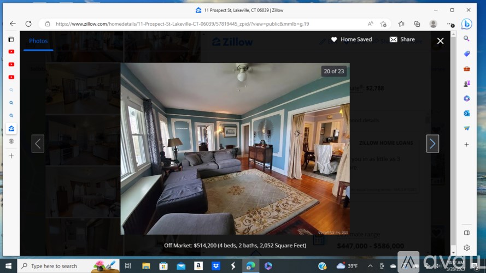Toggle the Home Saved heart button
The width and height of the screenshot is (486, 273).
pyautogui.click(x=351, y=40)
